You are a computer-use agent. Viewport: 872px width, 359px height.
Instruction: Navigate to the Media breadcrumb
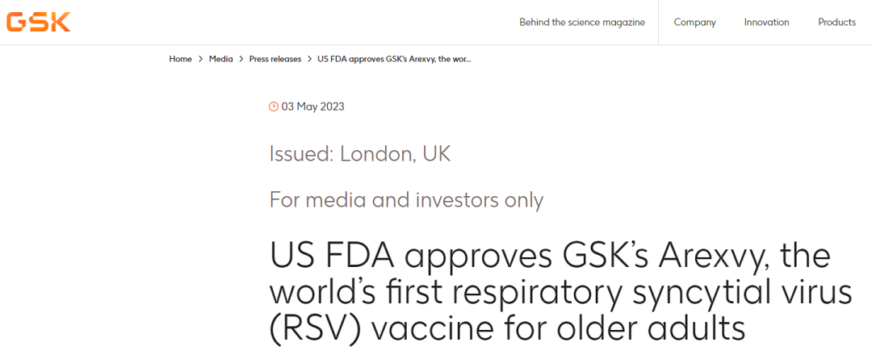tap(220, 59)
